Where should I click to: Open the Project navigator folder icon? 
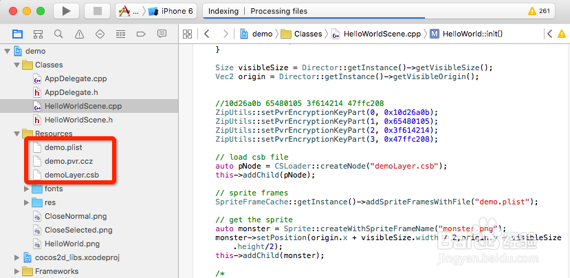(18, 34)
